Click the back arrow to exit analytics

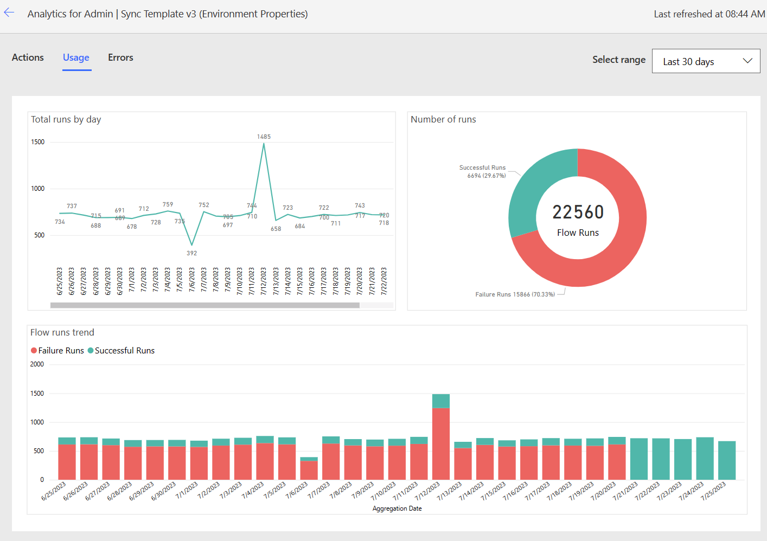(x=9, y=12)
